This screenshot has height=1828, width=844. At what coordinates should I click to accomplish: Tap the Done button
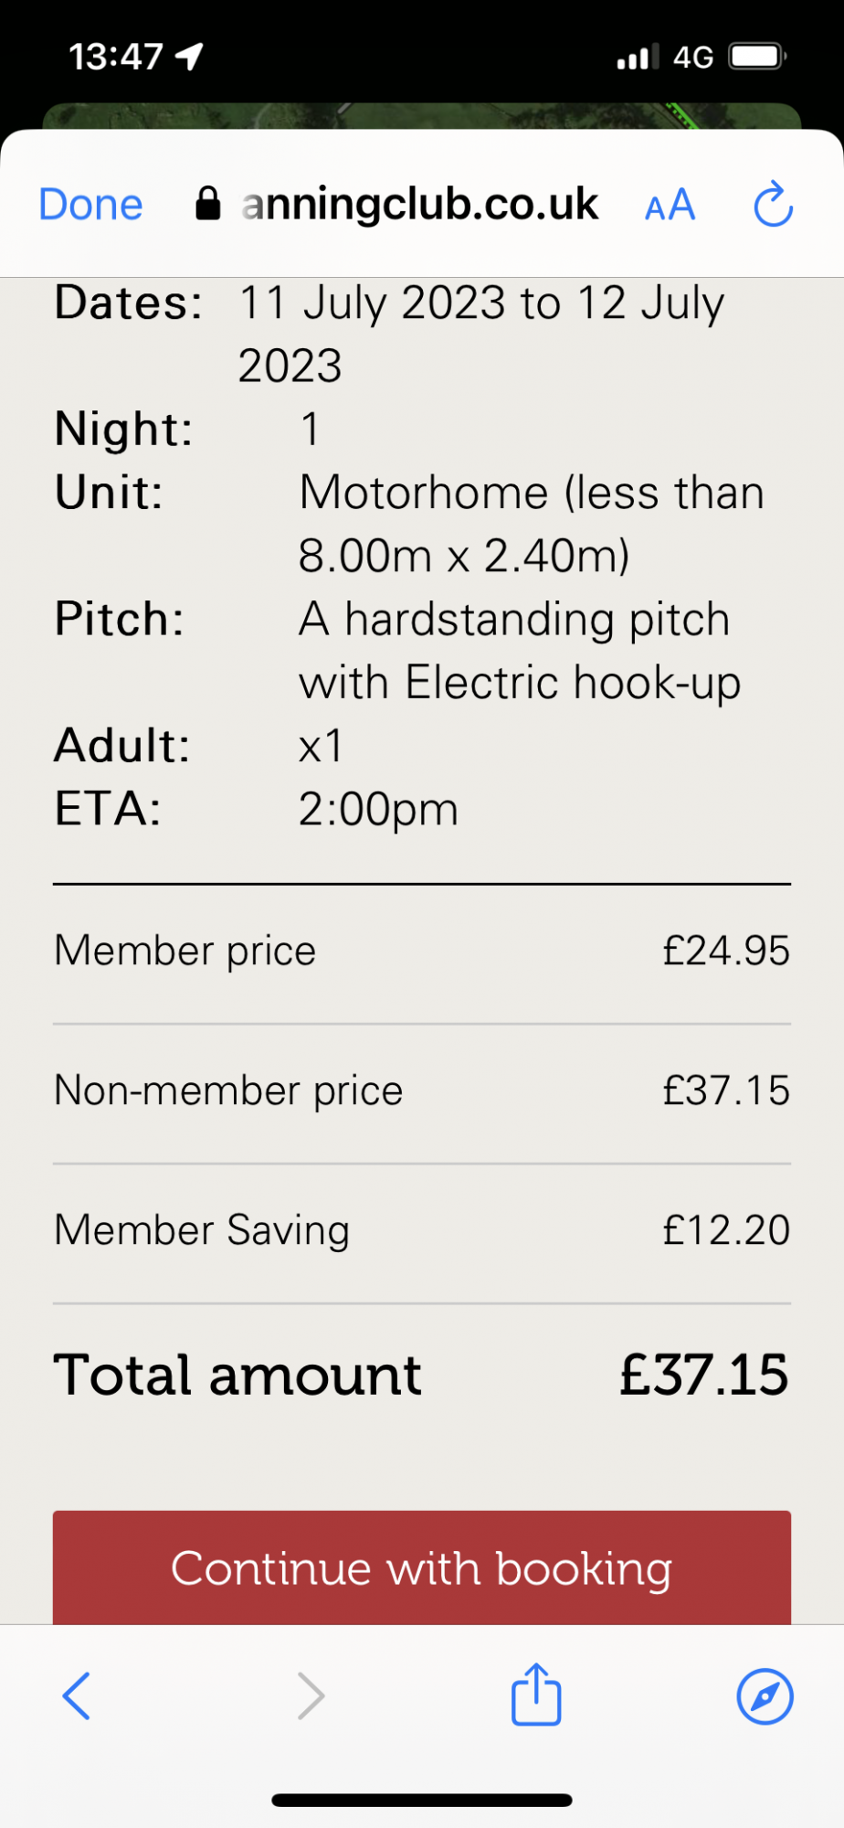[x=90, y=205]
